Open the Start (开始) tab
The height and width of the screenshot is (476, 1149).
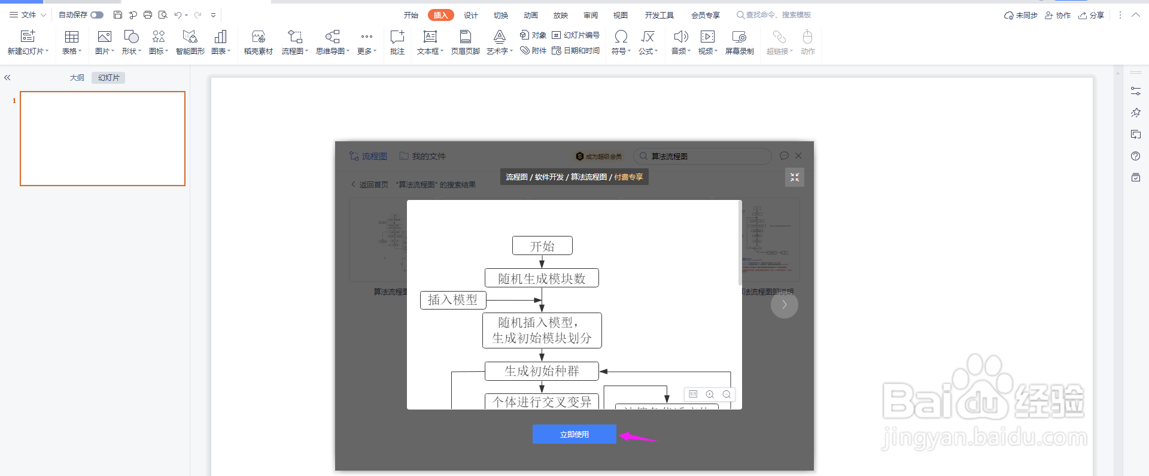411,15
